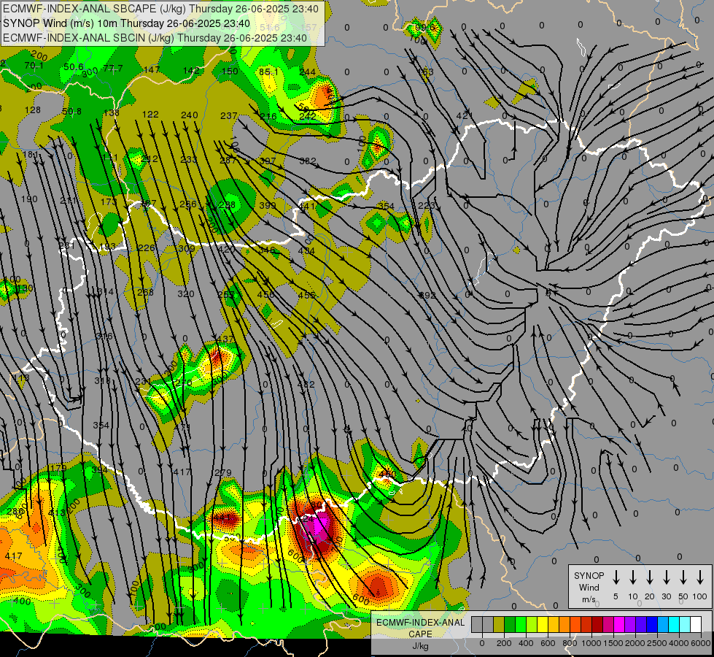714x657 pixels.
Task: Click the SBCAPE title line in header
Action: tap(162, 9)
